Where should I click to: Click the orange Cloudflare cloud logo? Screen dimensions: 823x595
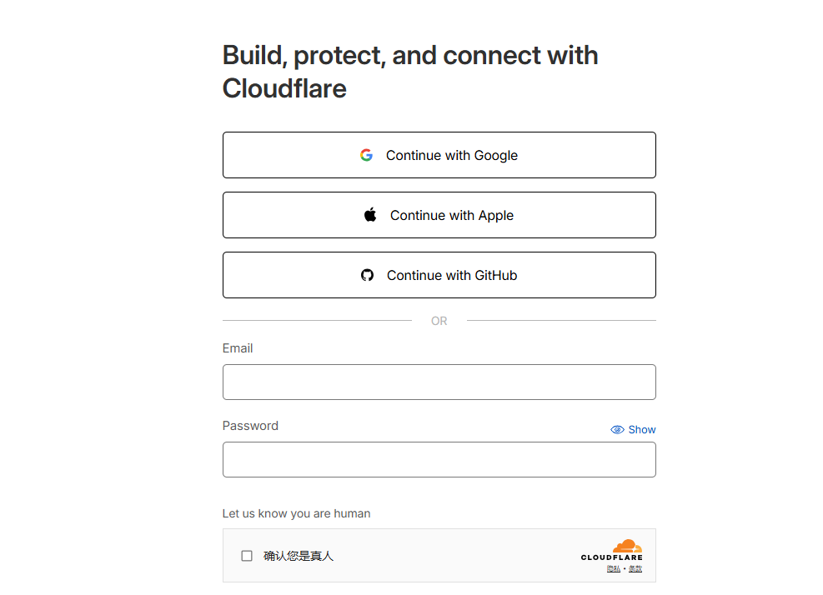(627, 547)
